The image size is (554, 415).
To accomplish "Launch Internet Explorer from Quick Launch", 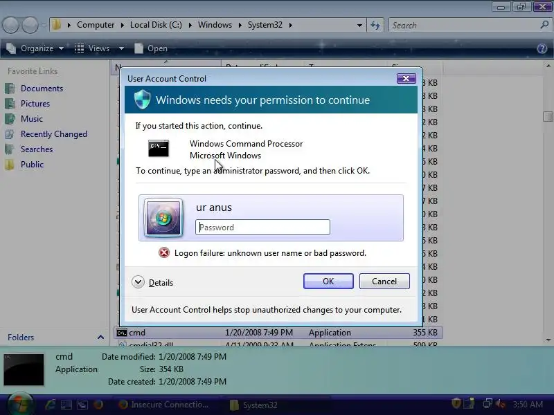I will coord(50,405).
